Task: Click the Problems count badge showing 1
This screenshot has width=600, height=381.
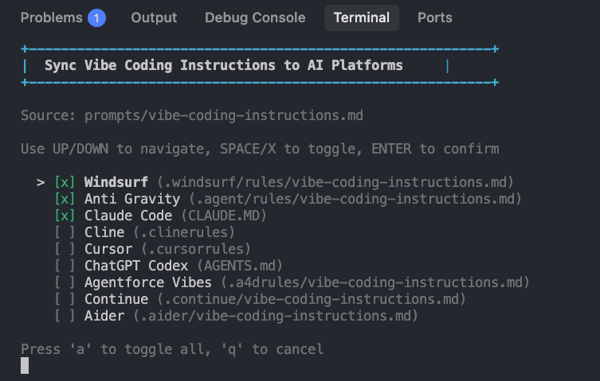Action: pos(96,18)
